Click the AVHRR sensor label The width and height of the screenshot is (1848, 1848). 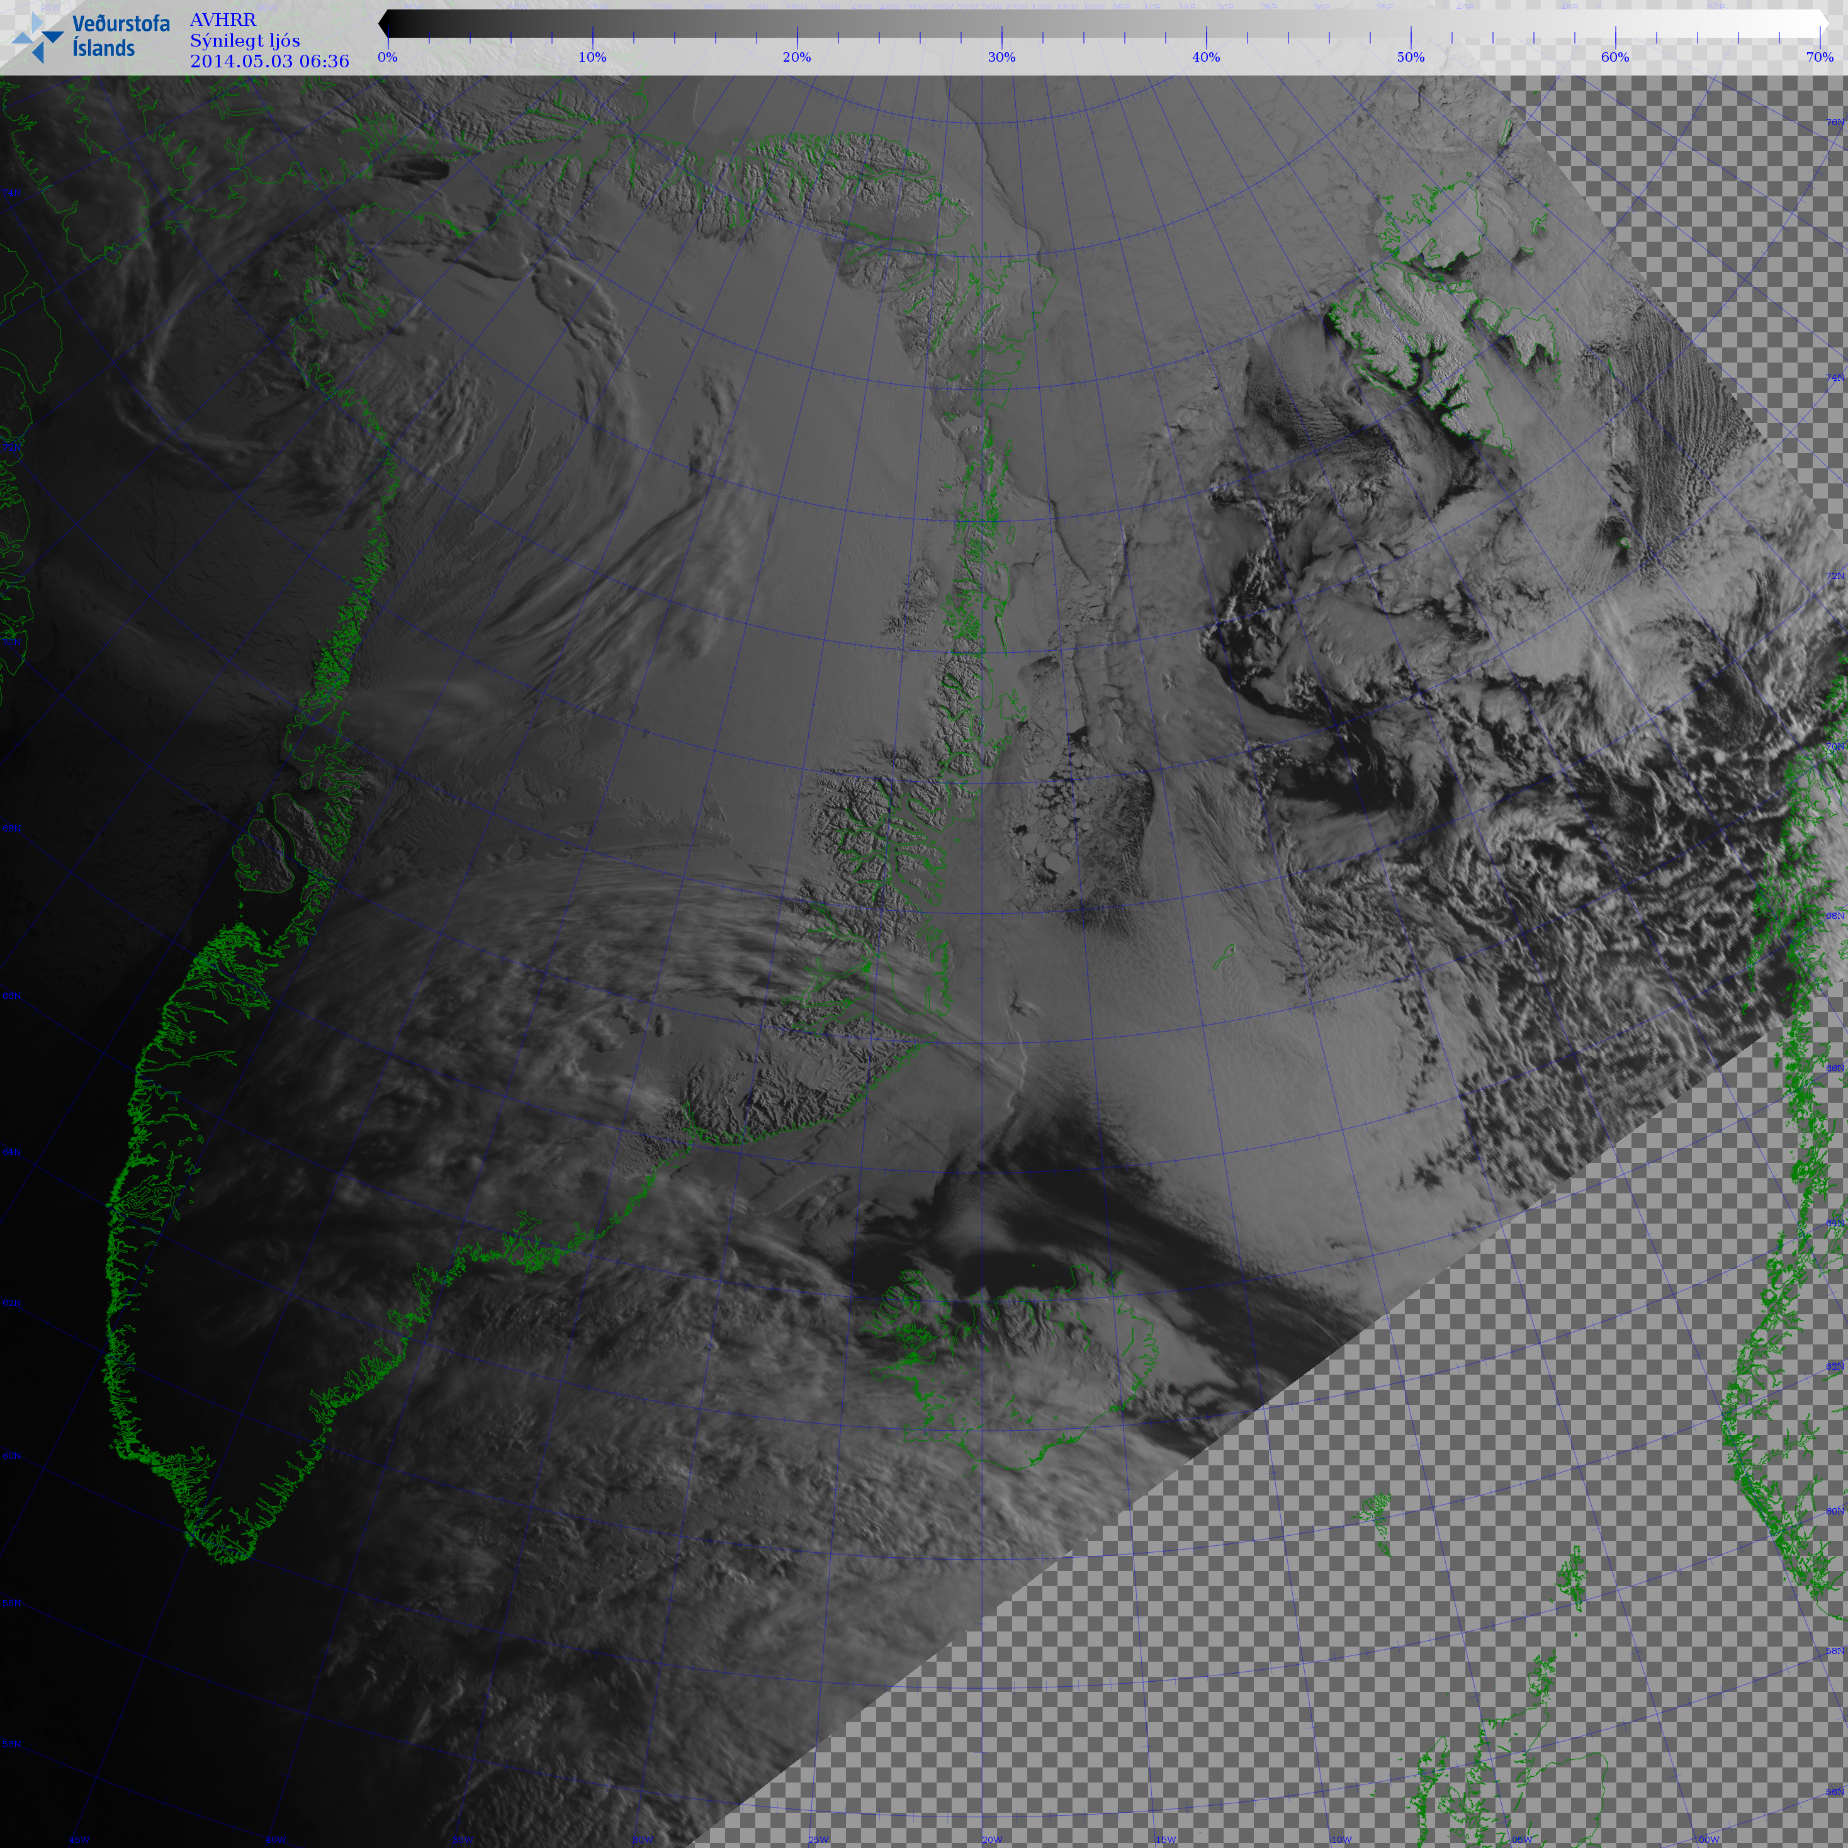click(x=223, y=20)
